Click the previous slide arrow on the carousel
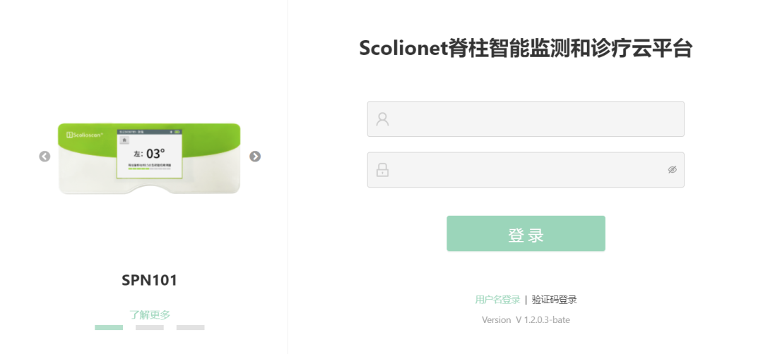 (45, 157)
